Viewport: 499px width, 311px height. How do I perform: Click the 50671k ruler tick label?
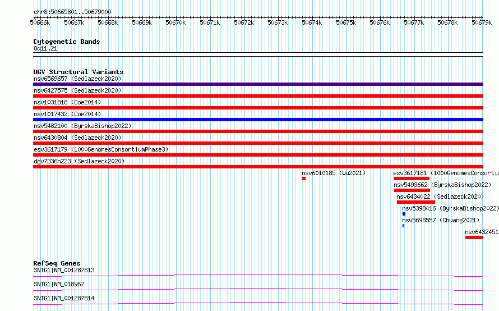210,22
